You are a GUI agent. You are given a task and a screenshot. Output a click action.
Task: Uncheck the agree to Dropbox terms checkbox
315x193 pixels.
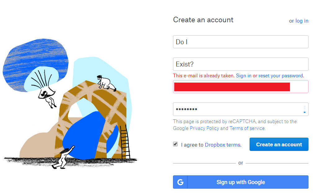(x=175, y=144)
